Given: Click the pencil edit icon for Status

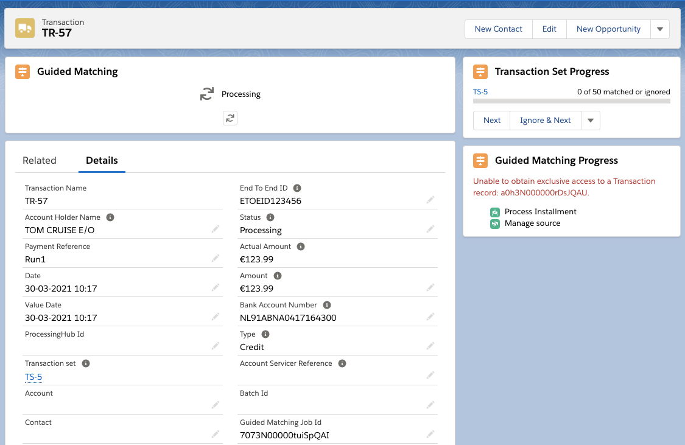Looking at the screenshot, I should coord(430,229).
